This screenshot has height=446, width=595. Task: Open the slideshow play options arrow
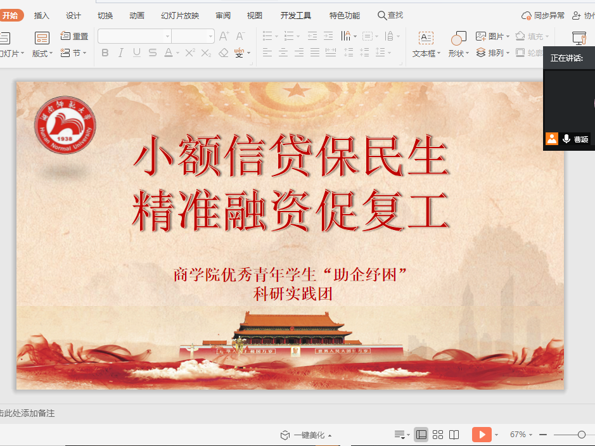click(x=496, y=435)
